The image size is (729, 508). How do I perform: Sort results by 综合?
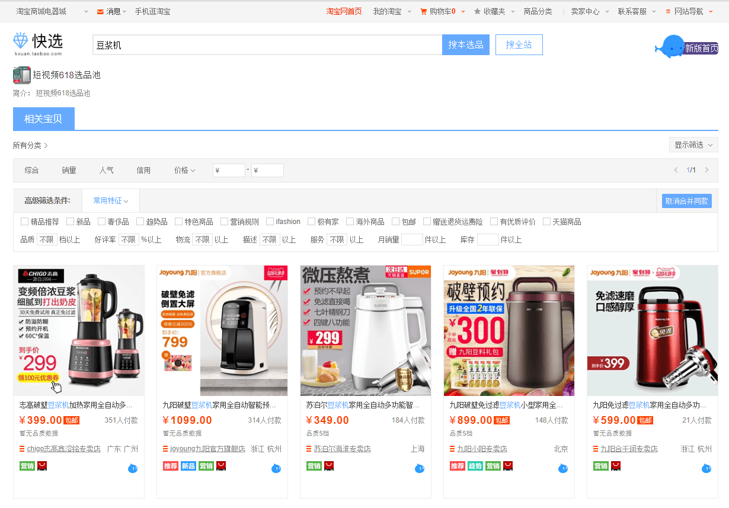coord(31,170)
